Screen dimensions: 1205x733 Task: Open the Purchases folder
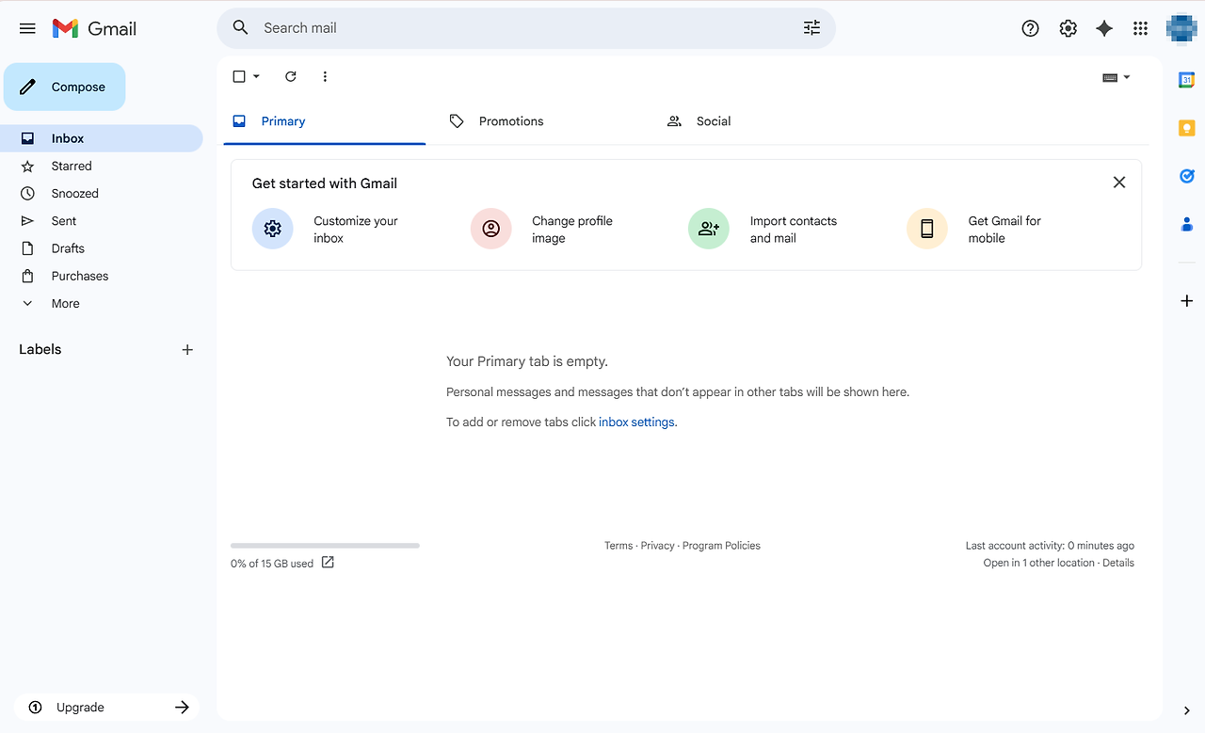pos(101,276)
